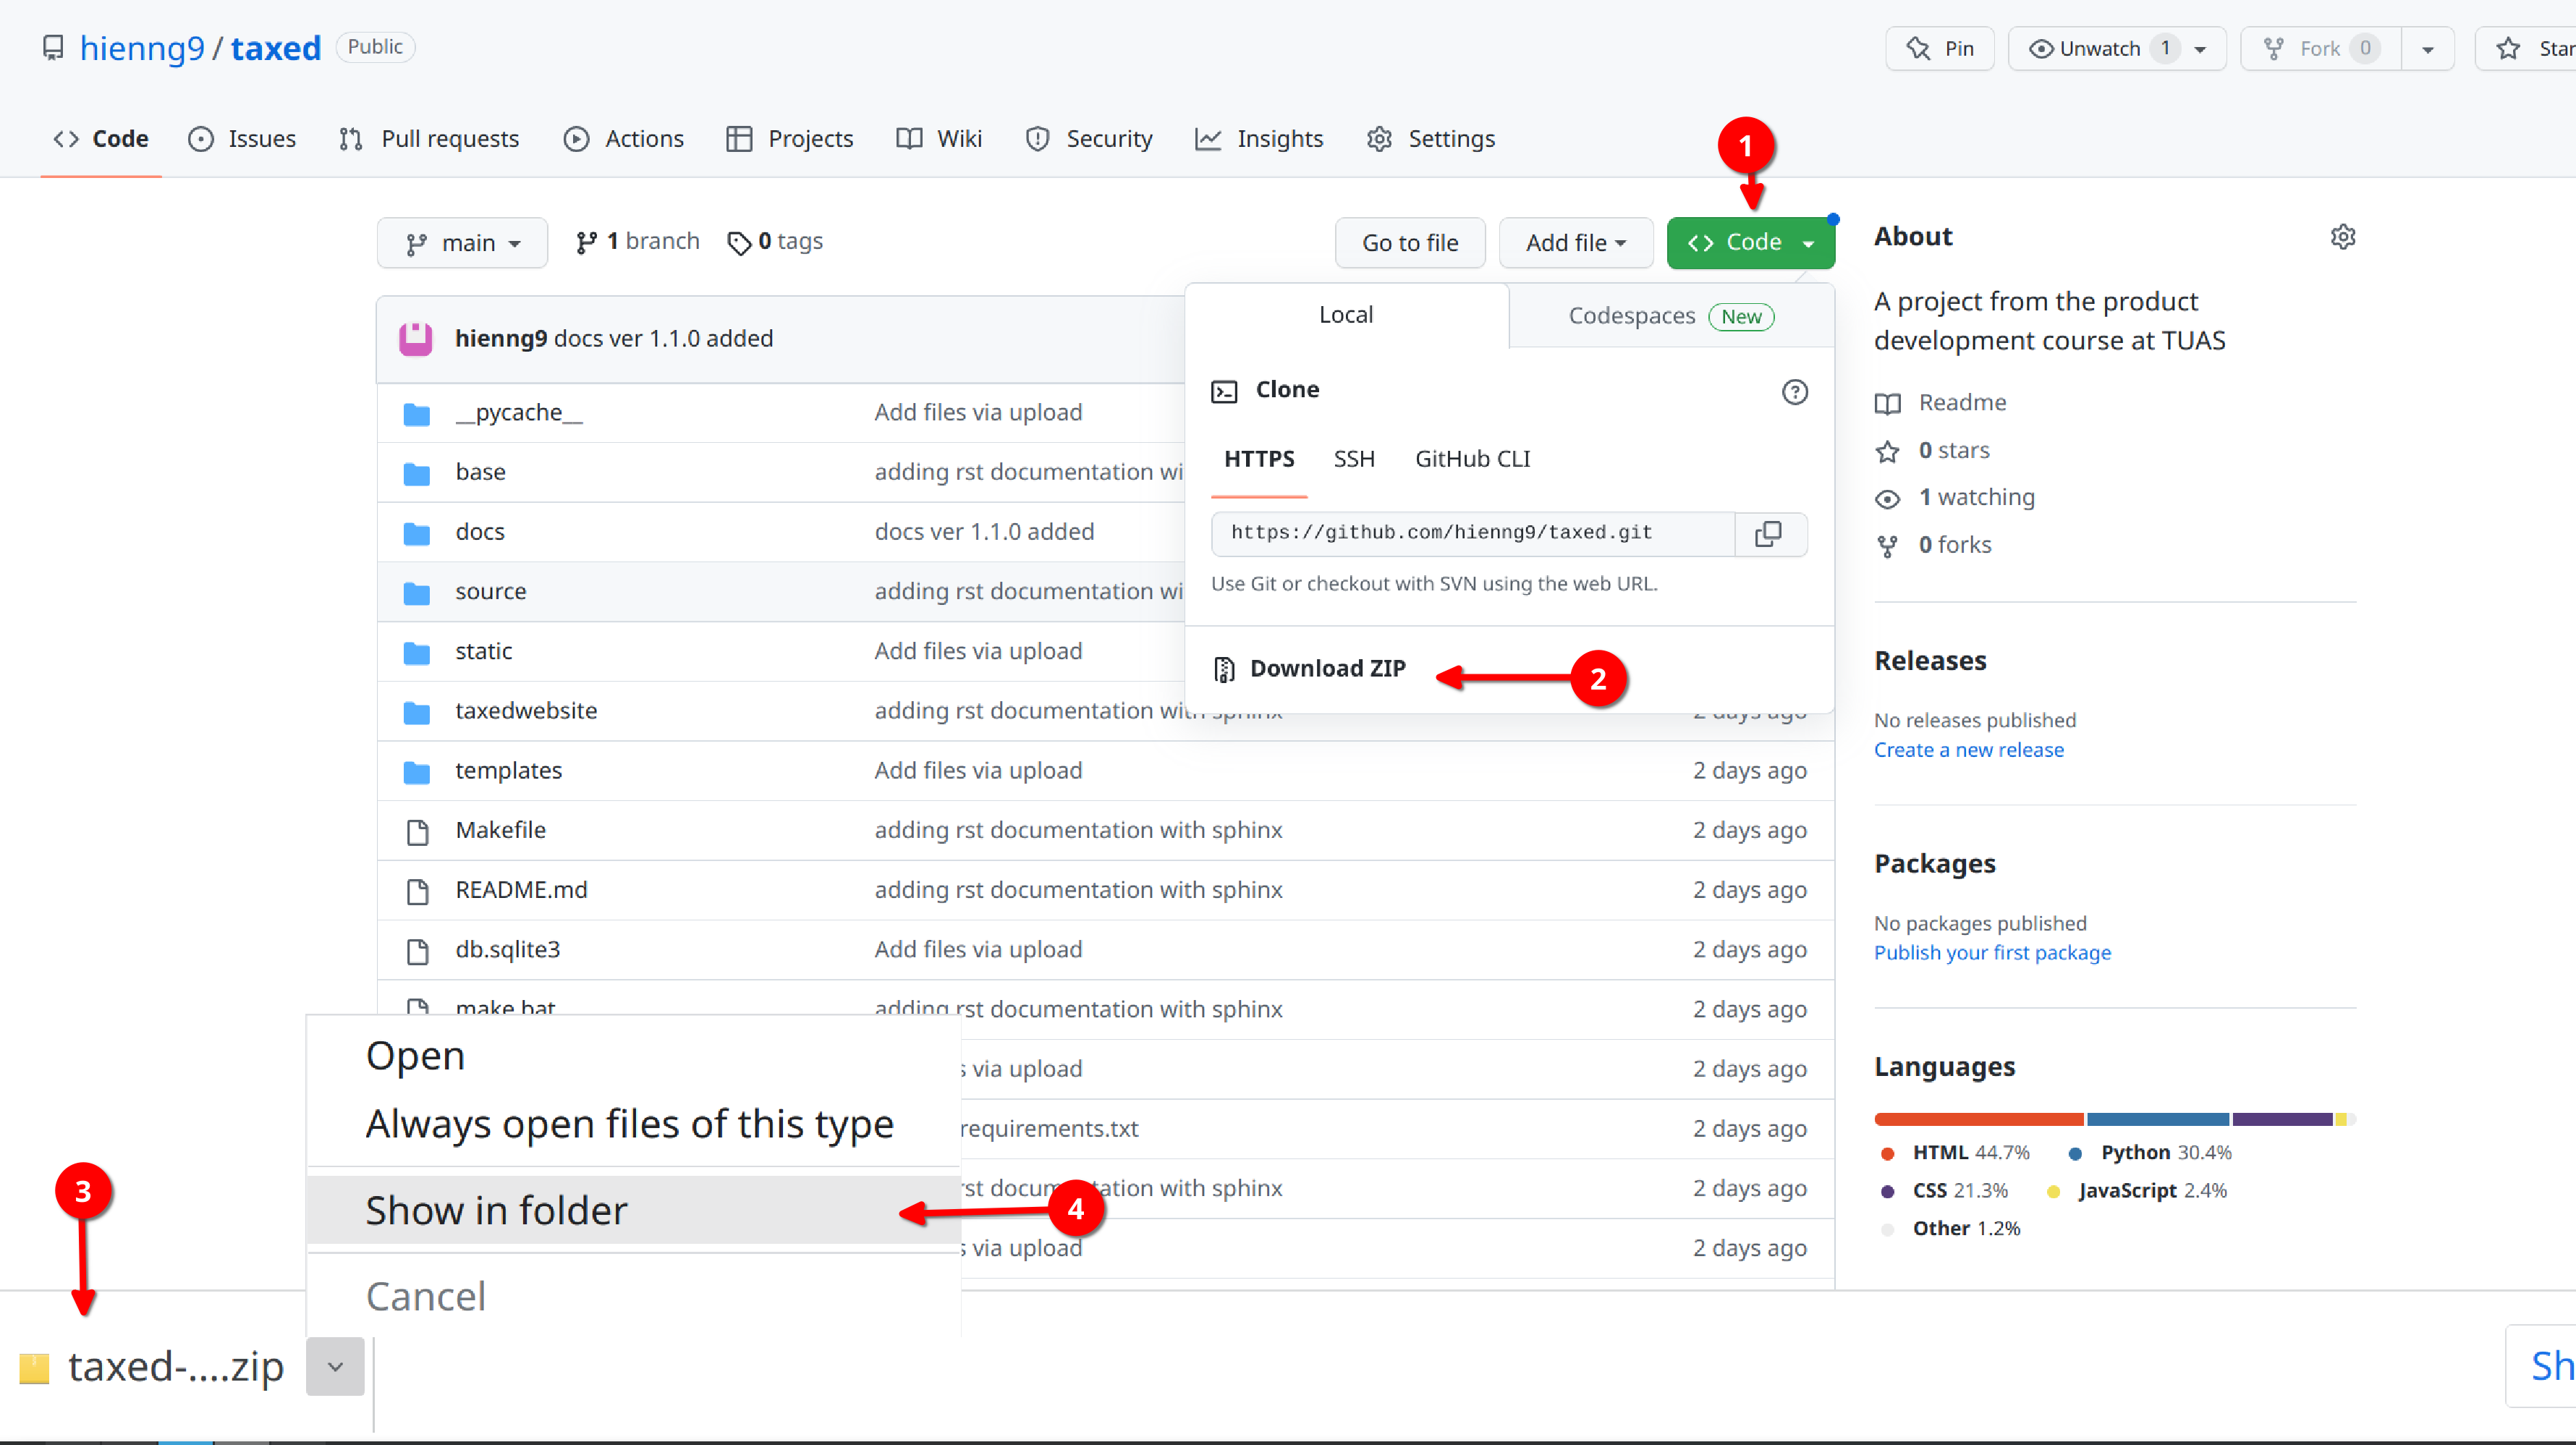Open the Makefile file
The height and width of the screenshot is (1445, 2576).
coord(501,830)
